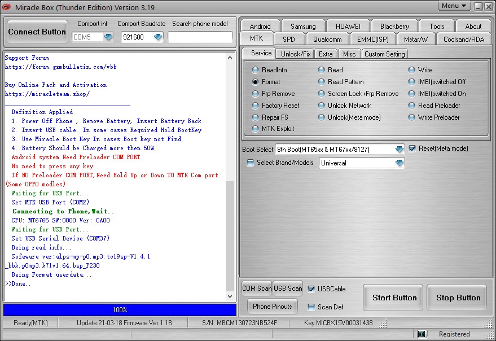Click the Start Button

pos(393,298)
